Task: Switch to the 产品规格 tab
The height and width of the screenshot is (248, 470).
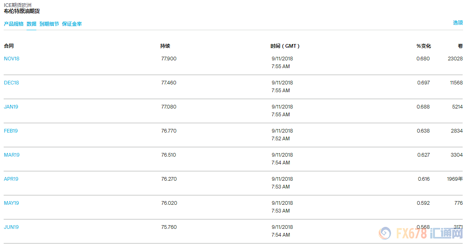Action: coord(14,24)
